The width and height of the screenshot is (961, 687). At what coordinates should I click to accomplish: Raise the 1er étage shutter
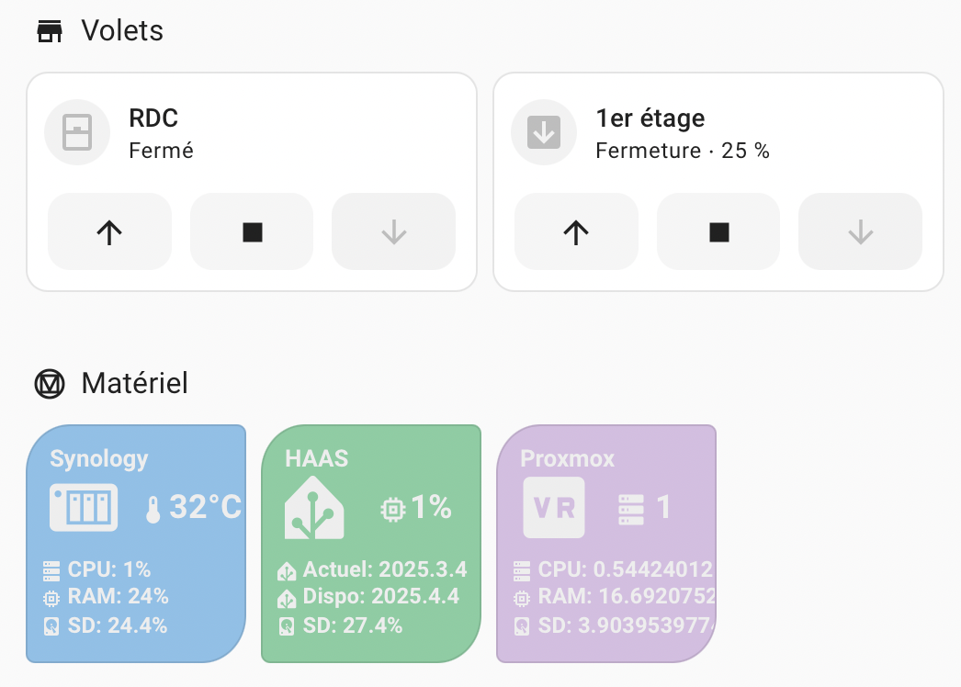tap(576, 231)
